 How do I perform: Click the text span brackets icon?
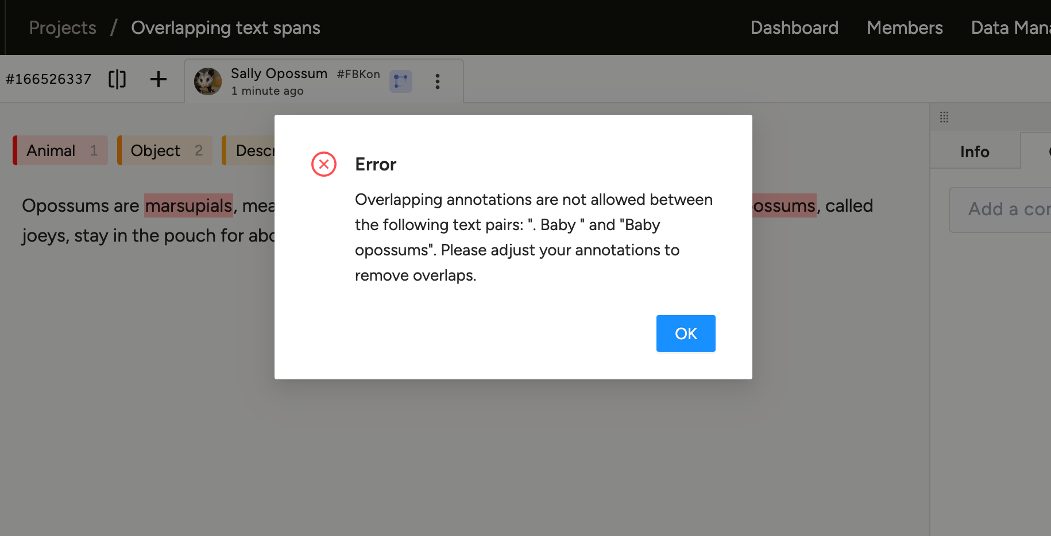coord(117,79)
